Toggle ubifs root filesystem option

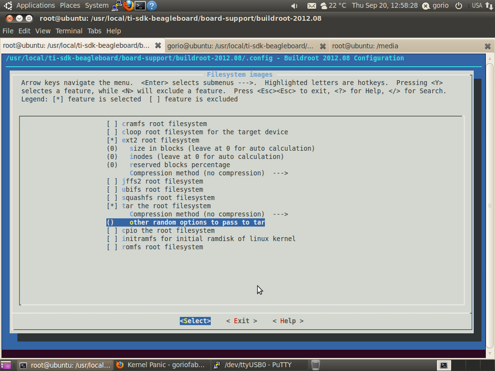tap(155, 189)
